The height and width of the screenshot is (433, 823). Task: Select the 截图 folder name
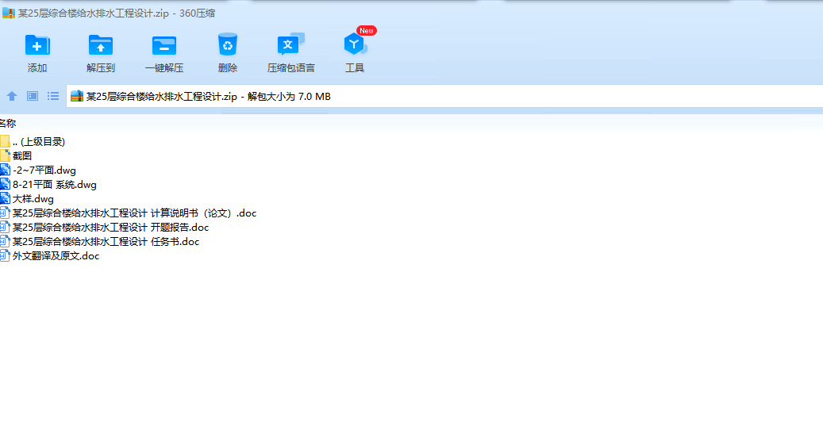point(22,155)
